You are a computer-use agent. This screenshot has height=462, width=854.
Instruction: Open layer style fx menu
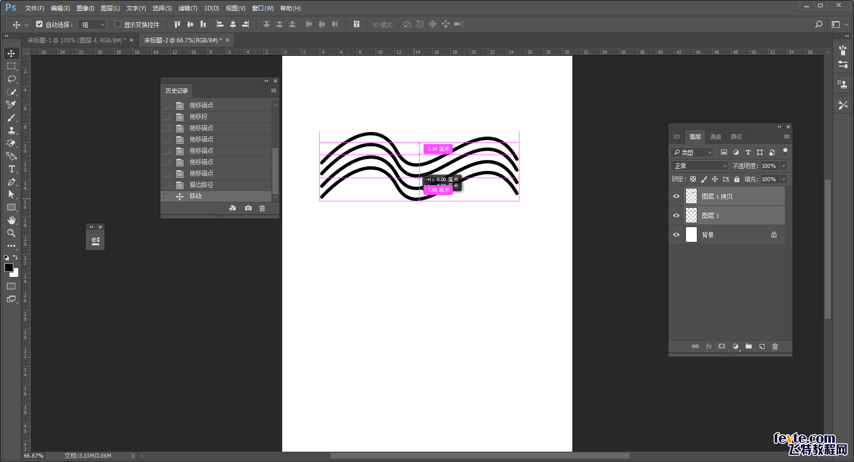click(x=709, y=346)
